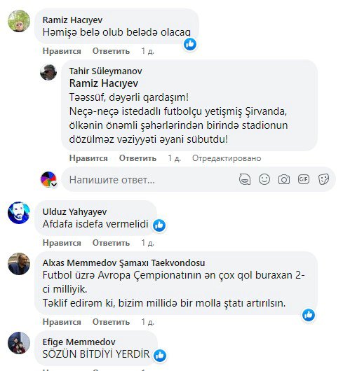Viewport: 343px width, 371px height.
Task: Open the GIF picker in reply box
Action: coord(304,179)
